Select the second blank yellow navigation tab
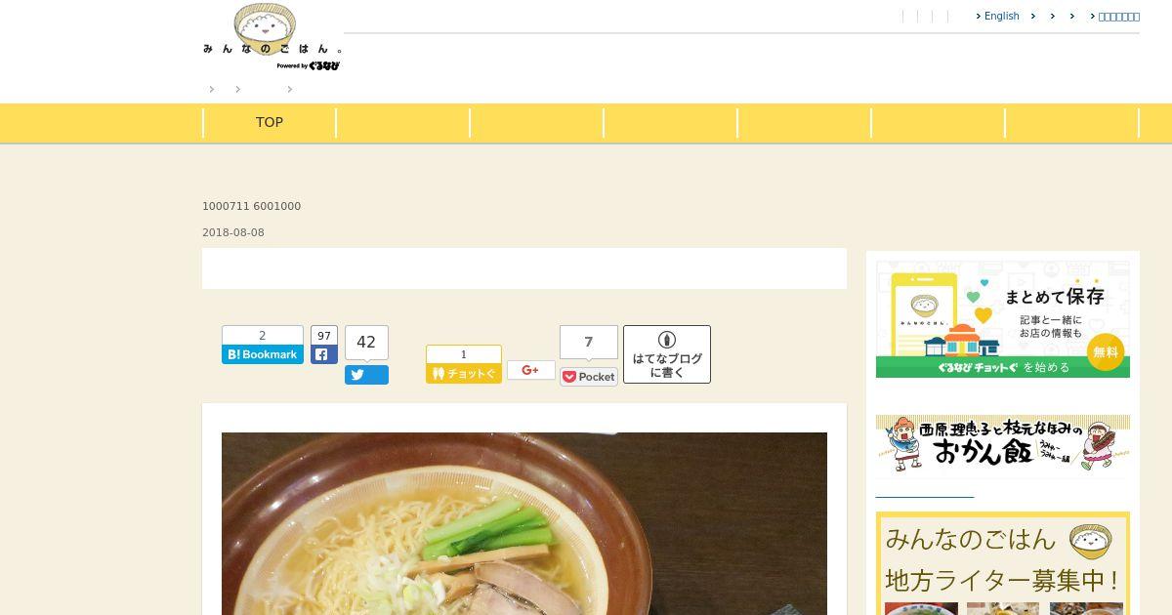Screen dimensions: 1172x615 coord(537,123)
